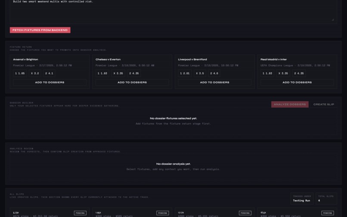The image size is (347, 217).
Task: Click the Chelsea v Everton fixture title
Action: pos(108,59)
